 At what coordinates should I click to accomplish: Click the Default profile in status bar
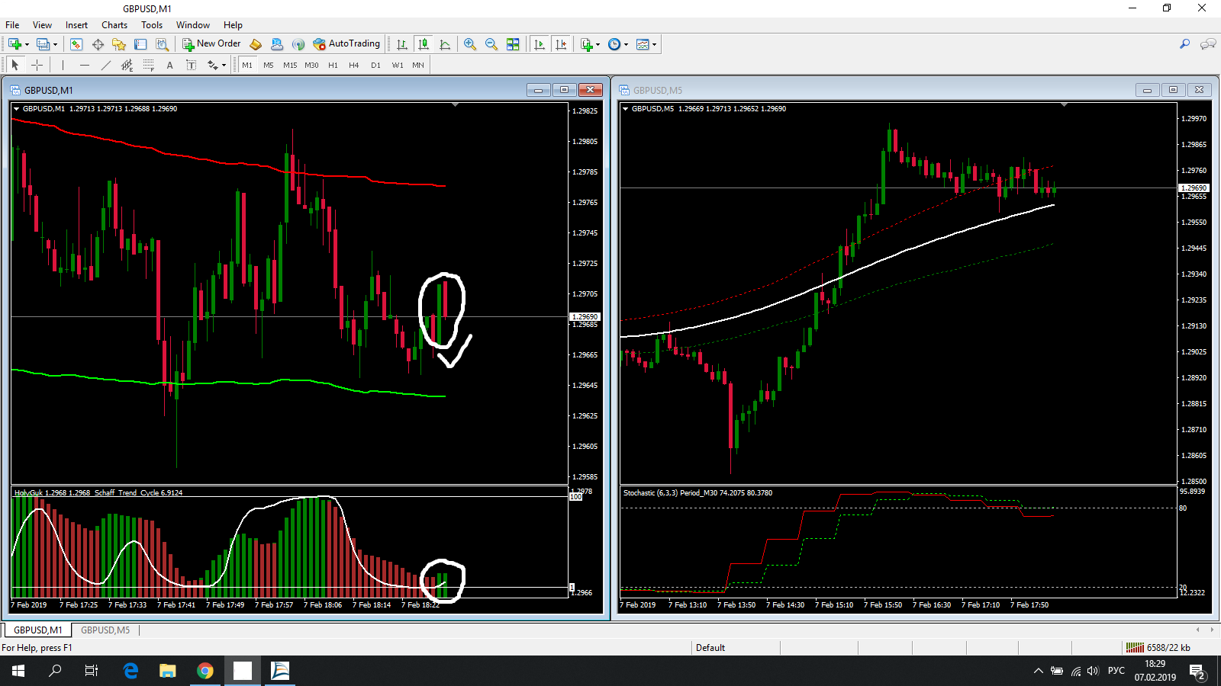tap(710, 648)
